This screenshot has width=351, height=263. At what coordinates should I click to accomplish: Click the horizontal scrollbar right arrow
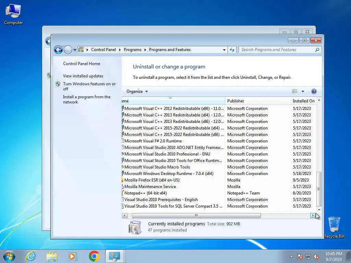[x=313, y=216]
